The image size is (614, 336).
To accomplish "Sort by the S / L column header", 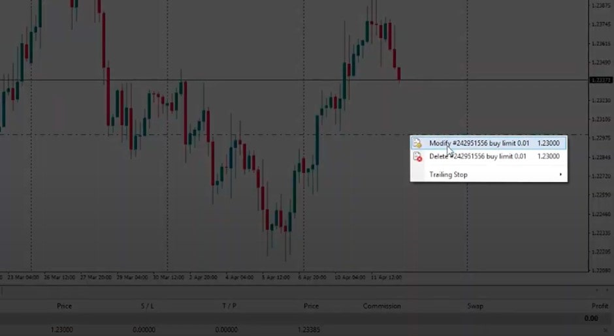I will click(147, 306).
